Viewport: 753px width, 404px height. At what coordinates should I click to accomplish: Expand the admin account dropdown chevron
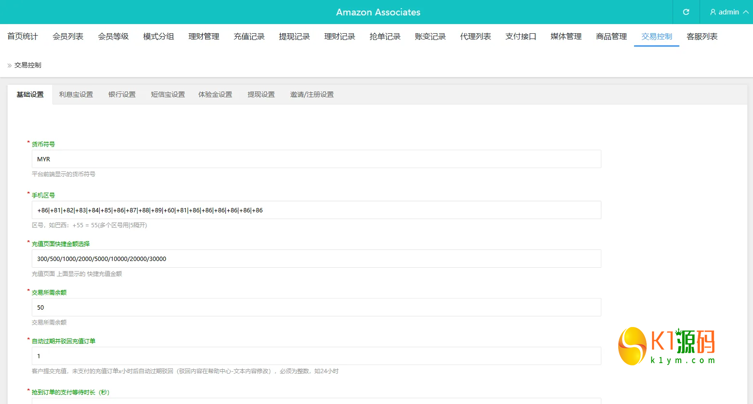744,12
